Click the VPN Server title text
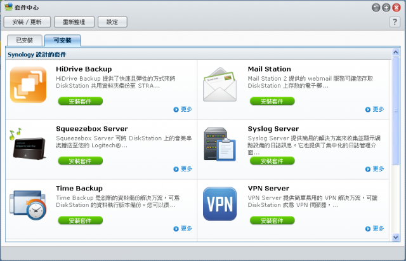This screenshot has height=261, width=406. pos(268,189)
